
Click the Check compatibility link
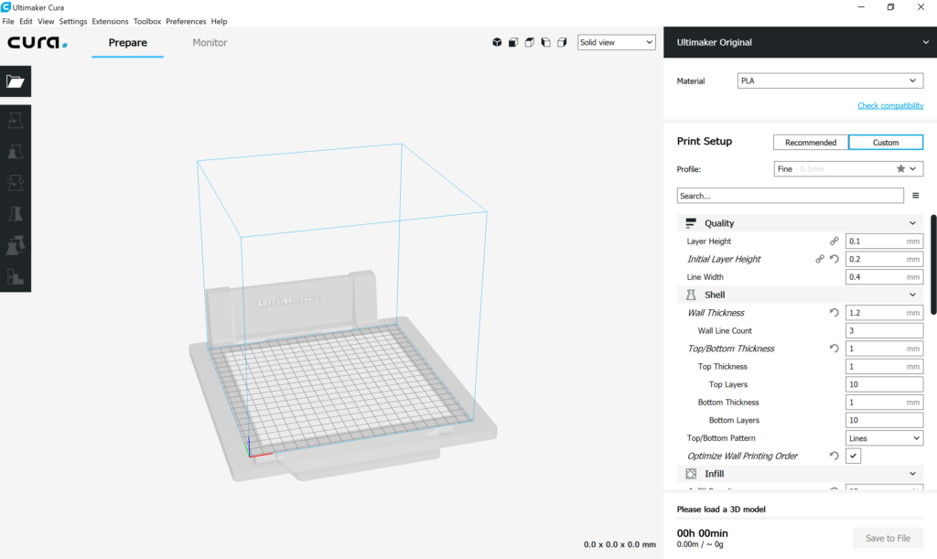tap(890, 105)
